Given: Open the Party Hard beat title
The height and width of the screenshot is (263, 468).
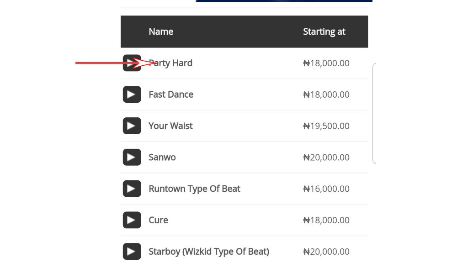Looking at the screenshot, I should [x=170, y=63].
